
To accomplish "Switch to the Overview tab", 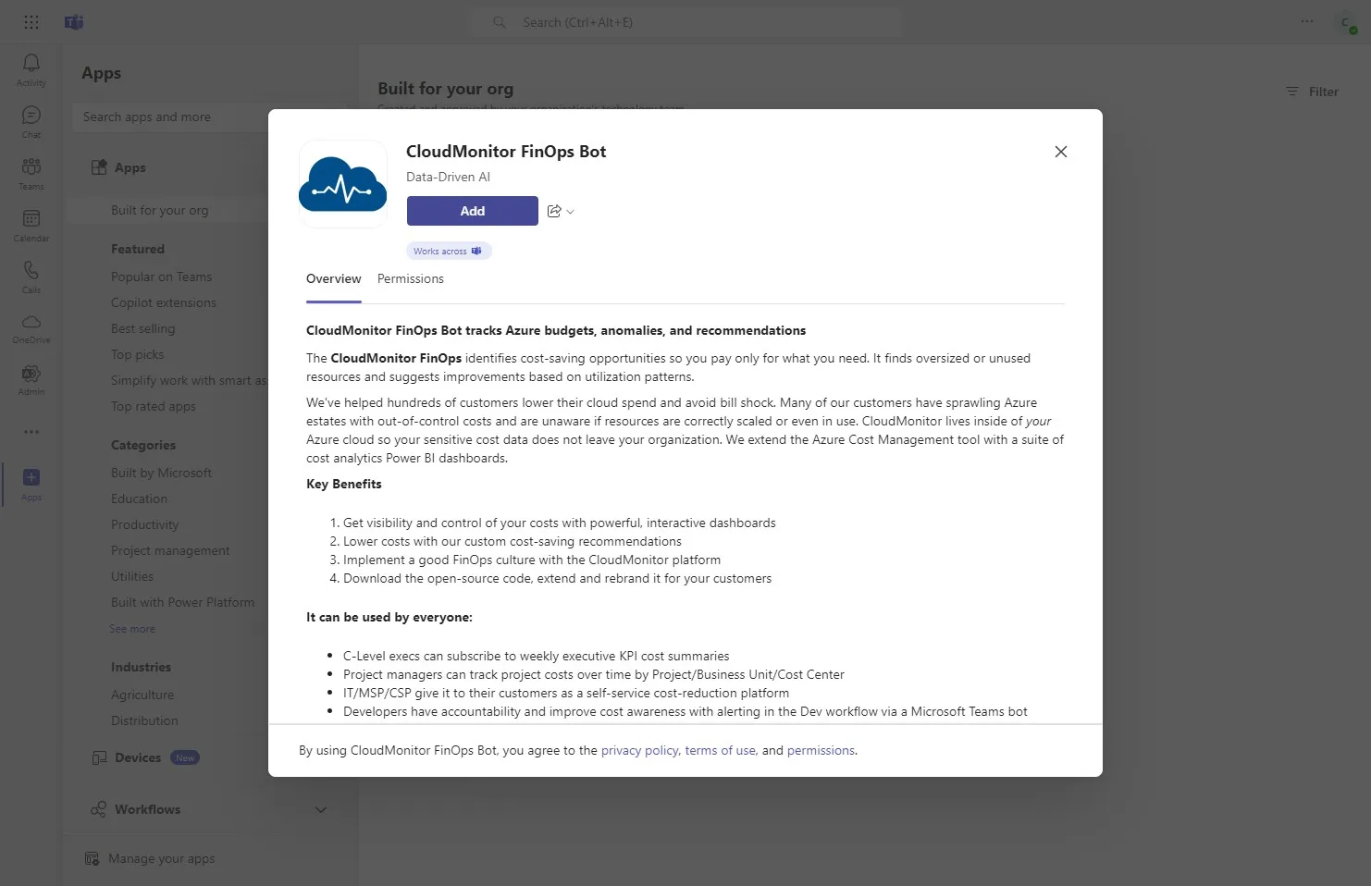I will click(334, 279).
